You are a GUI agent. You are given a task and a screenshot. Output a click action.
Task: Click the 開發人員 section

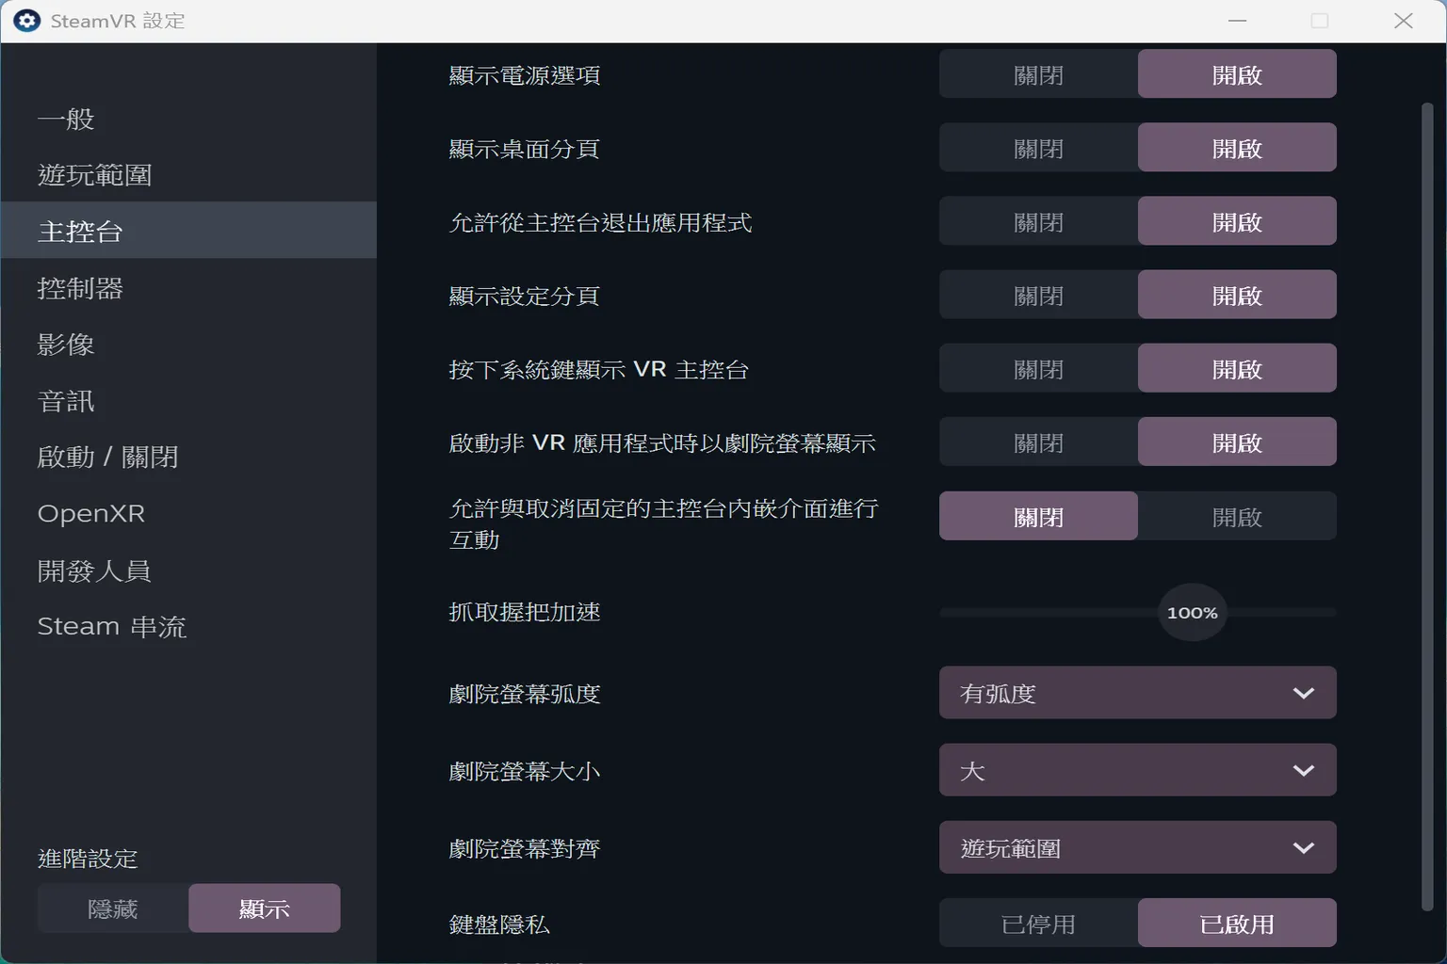pyautogui.click(x=94, y=570)
